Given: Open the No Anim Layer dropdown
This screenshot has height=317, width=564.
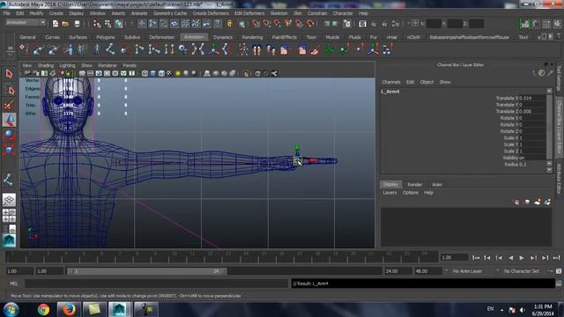Looking at the screenshot, I should point(467,271).
